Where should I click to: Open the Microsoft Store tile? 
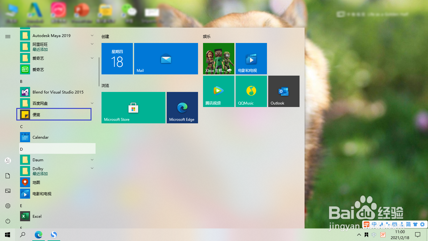pos(133,108)
